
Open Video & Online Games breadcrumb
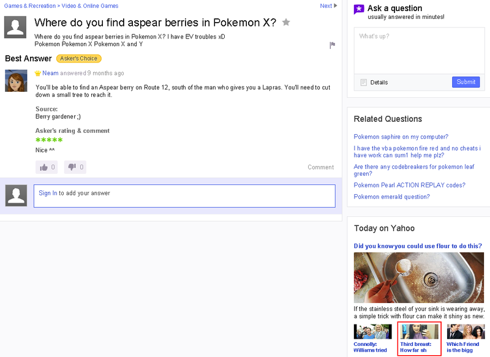pos(90,6)
